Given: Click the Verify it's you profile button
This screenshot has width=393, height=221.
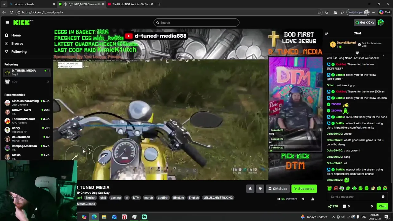Looking at the screenshot, I should 358,12.
